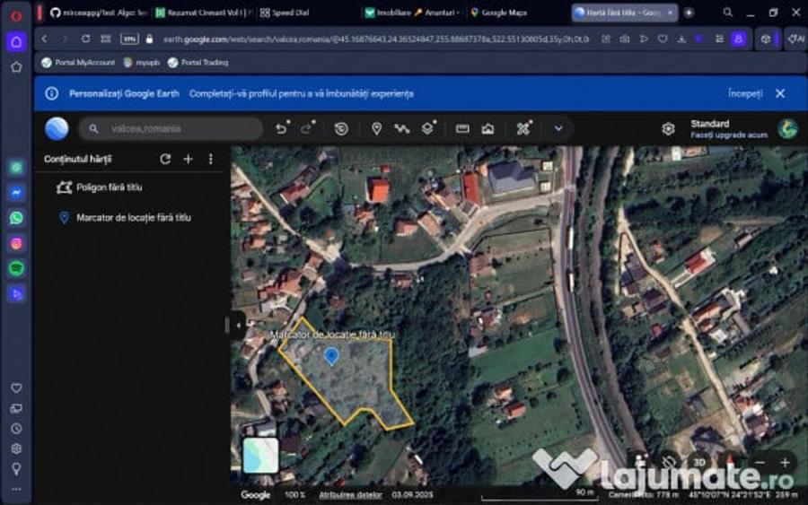The image size is (808, 505).
Task: Select 'Poligon fără titlu' in contents list
Action: 109,187
